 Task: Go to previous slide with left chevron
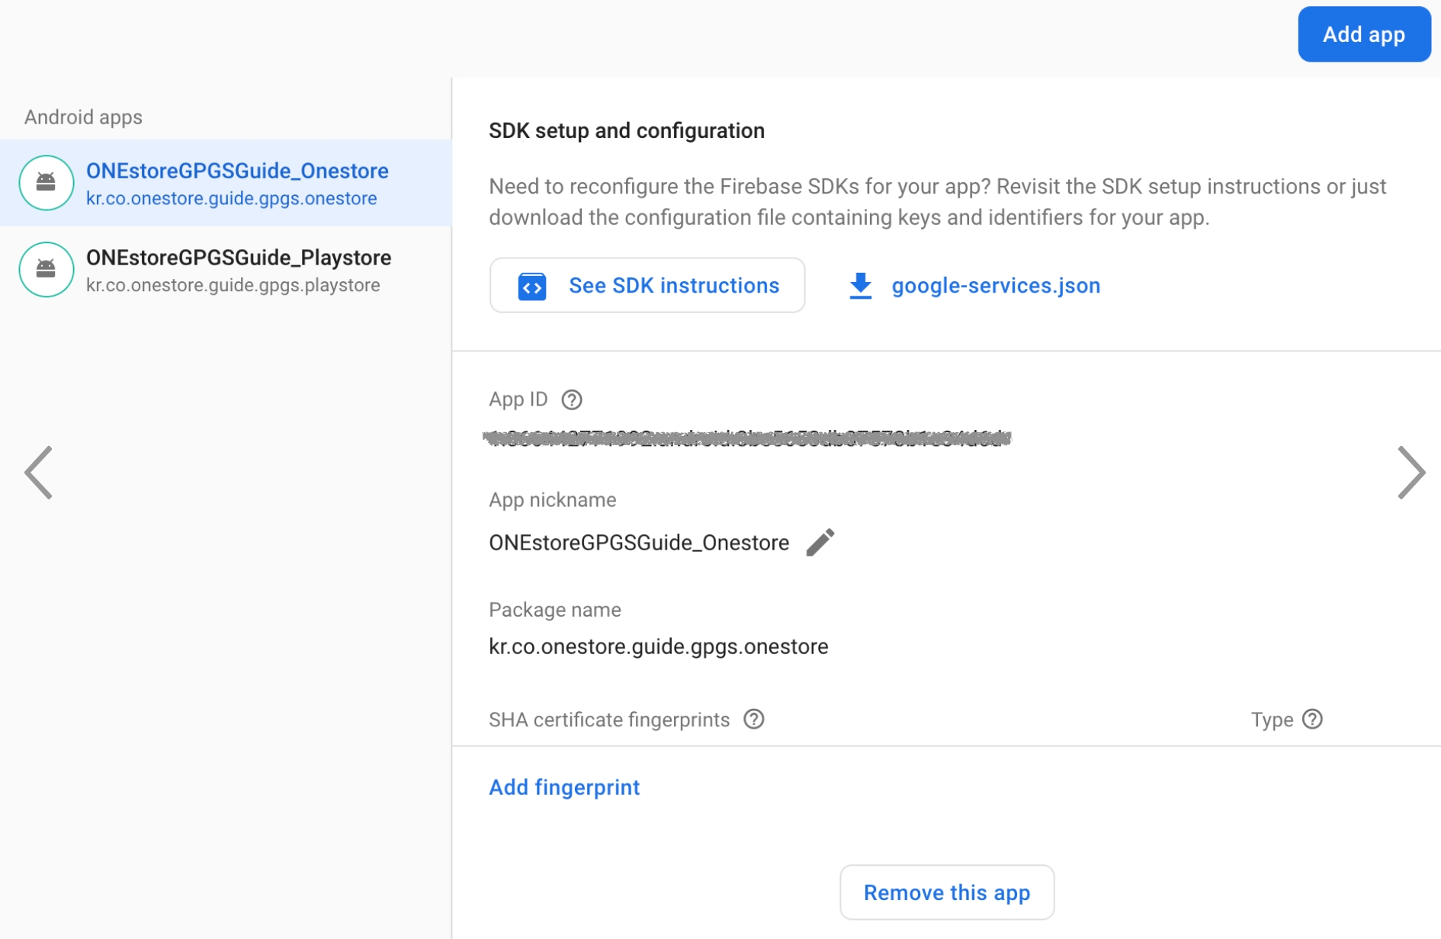tap(38, 473)
